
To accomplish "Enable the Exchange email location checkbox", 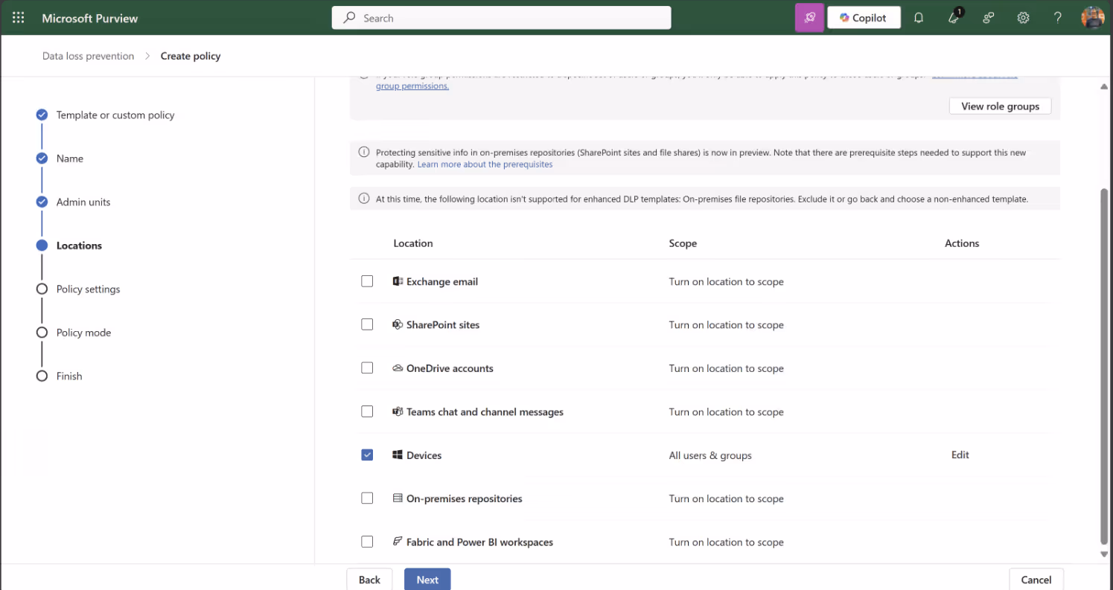I will [x=367, y=281].
